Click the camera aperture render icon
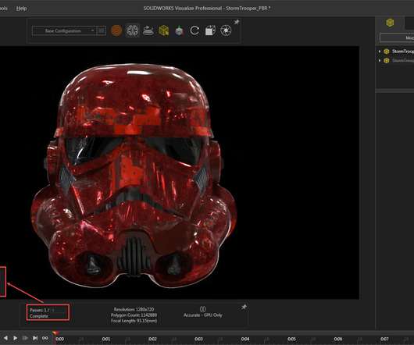Viewport: 414px width, 345px height. point(226,30)
